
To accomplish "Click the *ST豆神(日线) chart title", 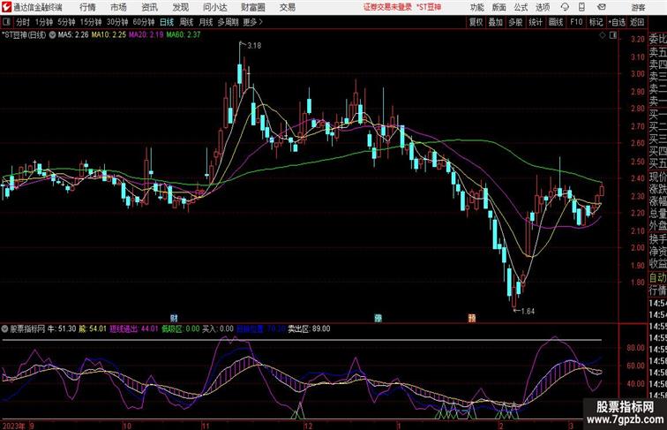I will (x=24, y=35).
